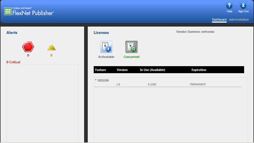Click the Vendor Daemon: netronda label
The height and width of the screenshot is (143, 254).
[195, 32]
